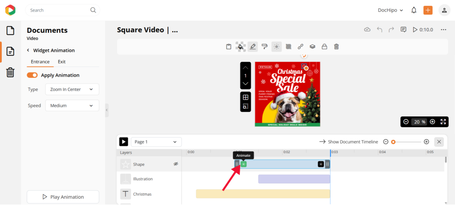
Task: Click the canvas zoom percent field
Action: 419,122
